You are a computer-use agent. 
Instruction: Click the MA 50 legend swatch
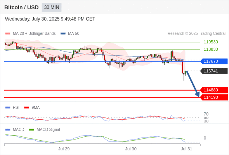63,34
